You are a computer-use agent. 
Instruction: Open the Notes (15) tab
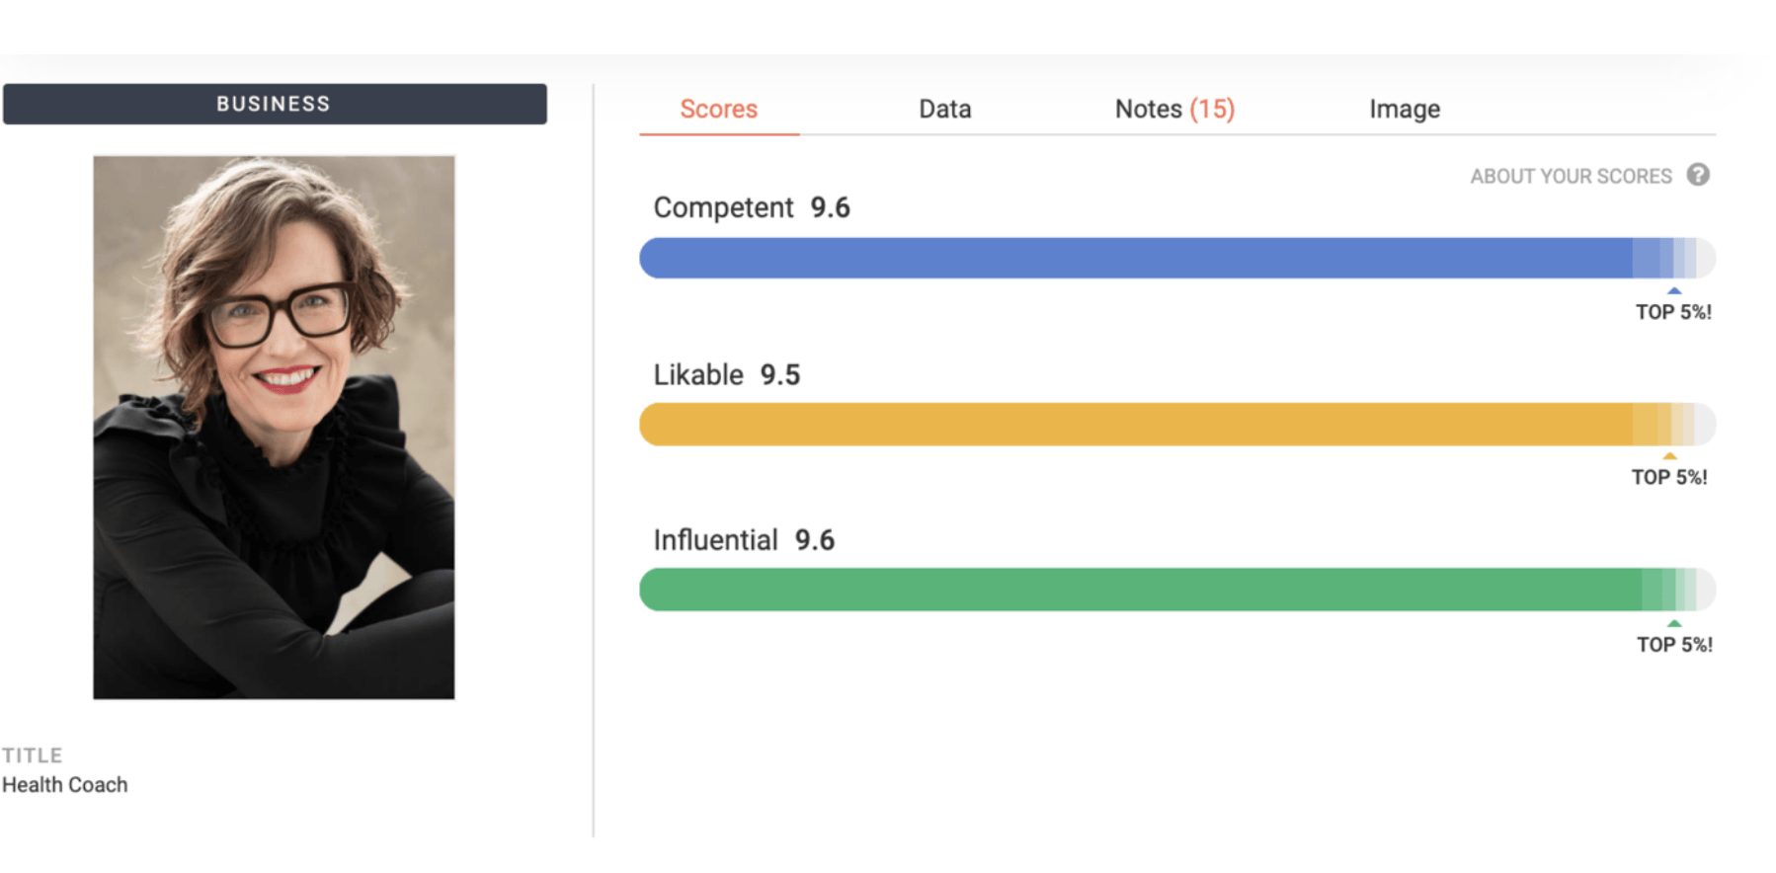pyautogui.click(x=1174, y=109)
